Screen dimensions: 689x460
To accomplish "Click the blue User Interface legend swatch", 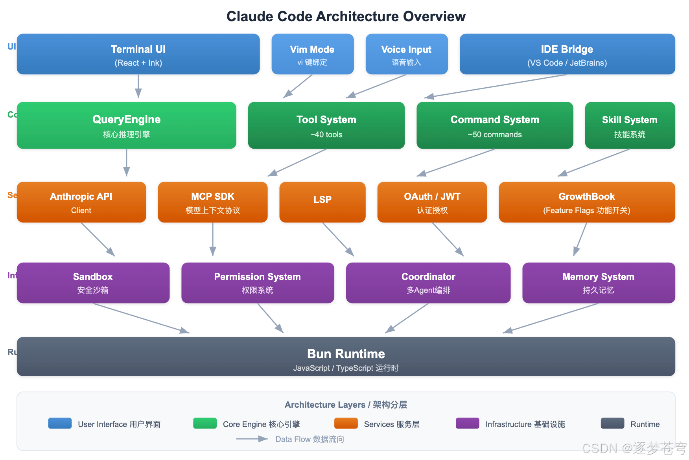I will pos(60,423).
